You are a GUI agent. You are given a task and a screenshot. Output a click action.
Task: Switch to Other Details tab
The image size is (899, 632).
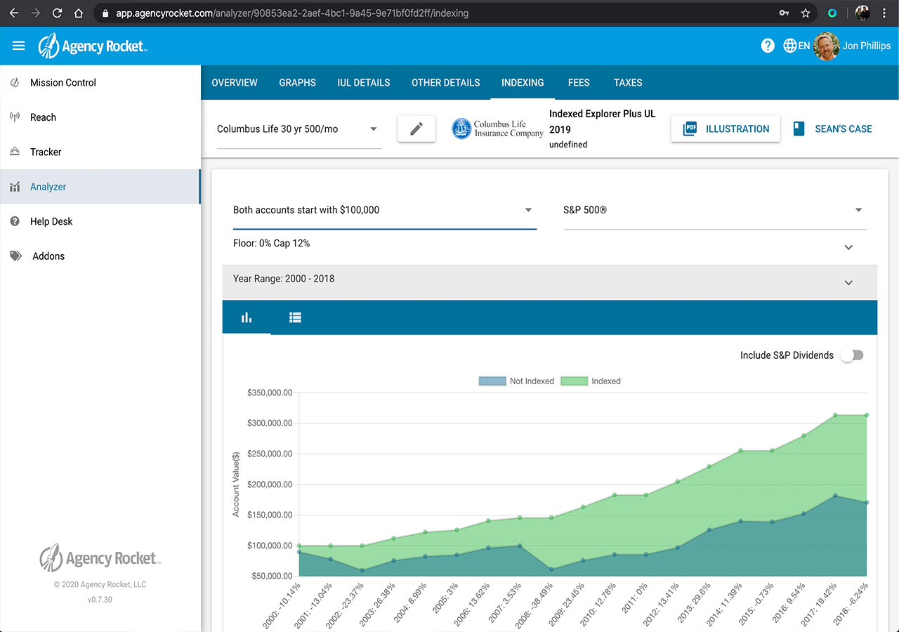coord(446,83)
